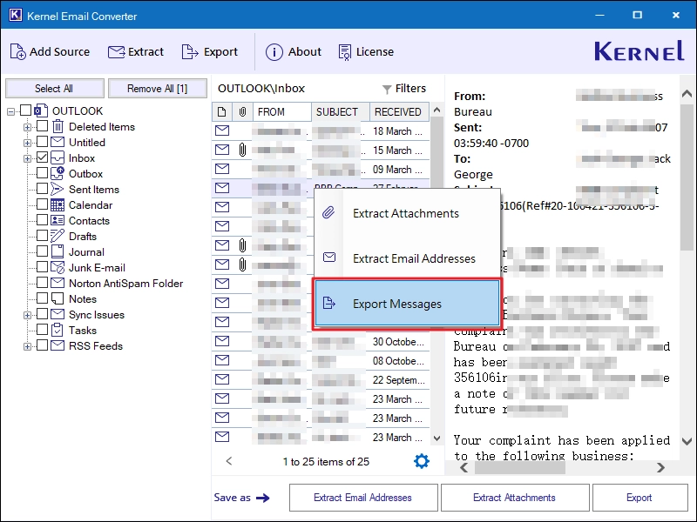Click bottom Extract Attachments button
Image resolution: width=697 pixels, height=522 pixels.
click(515, 498)
